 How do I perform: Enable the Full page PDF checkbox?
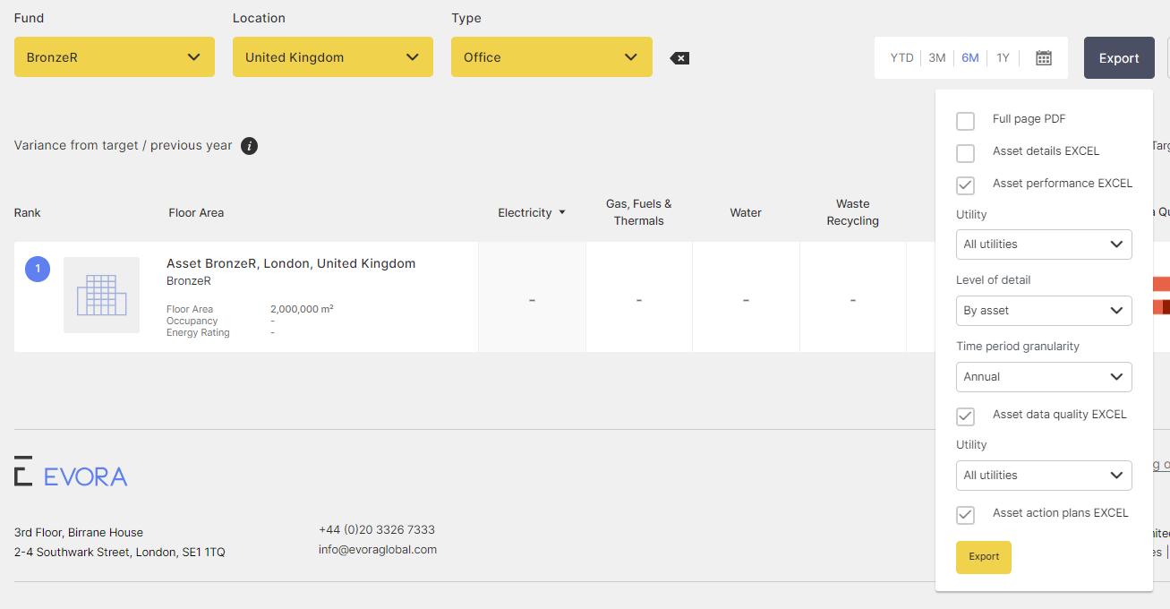965,121
